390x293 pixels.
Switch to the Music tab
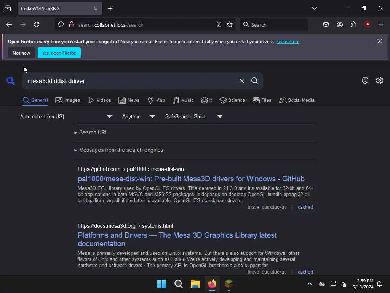(x=183, y=100)
